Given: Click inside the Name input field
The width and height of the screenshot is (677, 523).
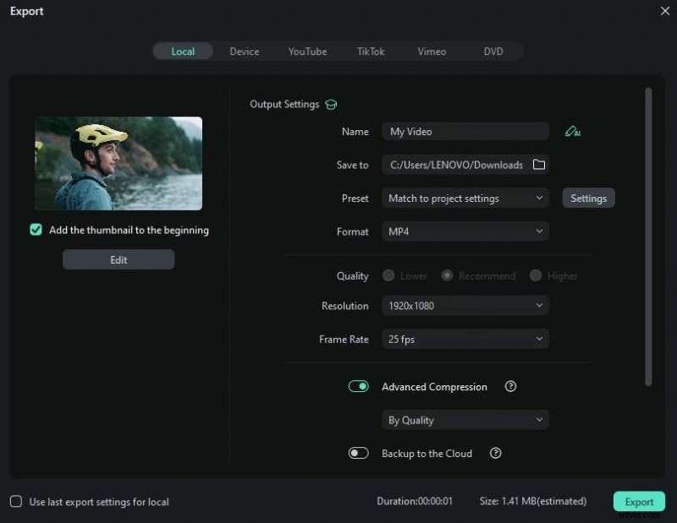Looking at the screenshot, I should [x=465, y=131].
